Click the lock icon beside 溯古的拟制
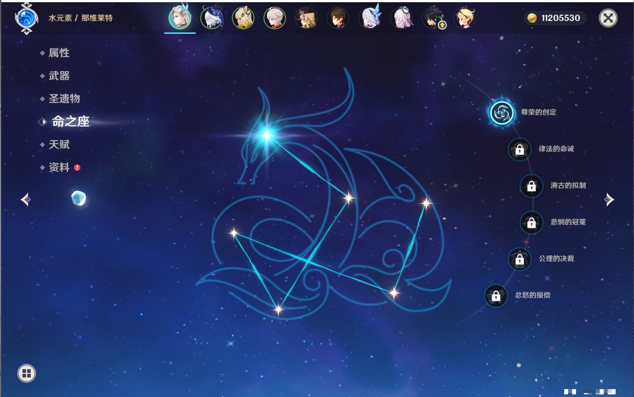Viewport: 634px width, 397px height. [532, 186]
